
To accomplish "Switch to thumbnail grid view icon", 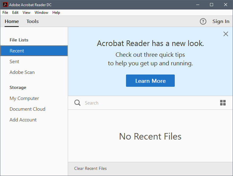I will pos(223,103).
